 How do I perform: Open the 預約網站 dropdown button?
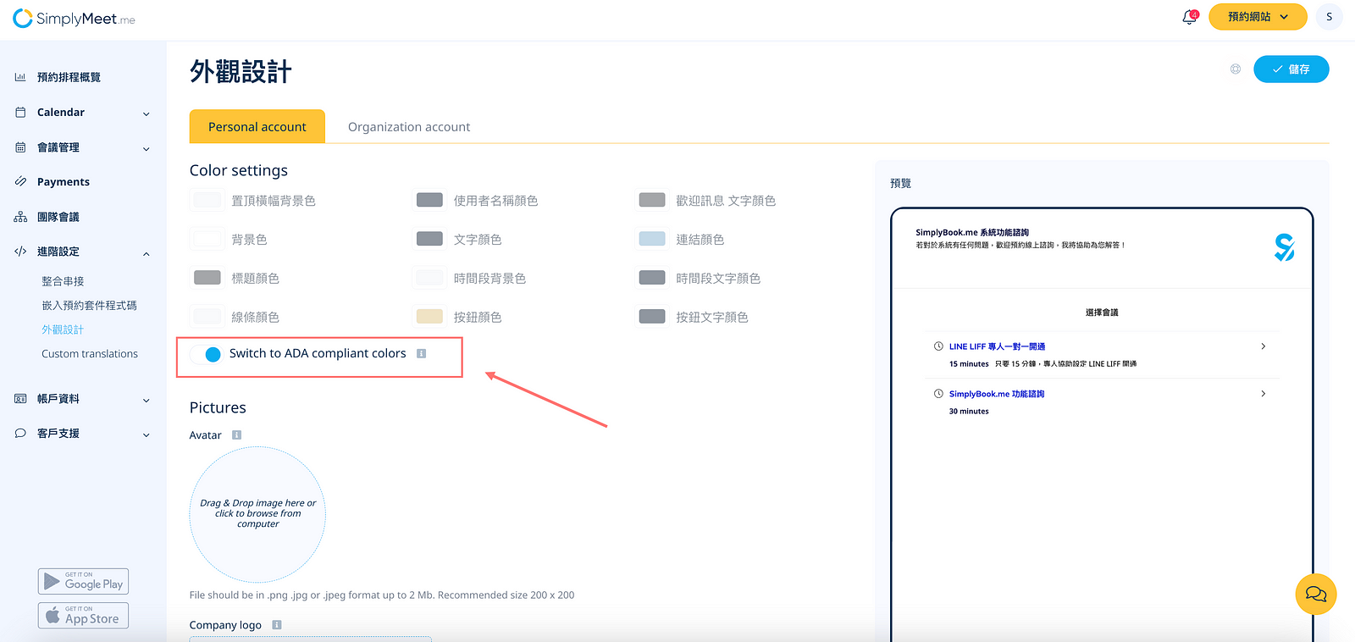(x=1258, y=17)
